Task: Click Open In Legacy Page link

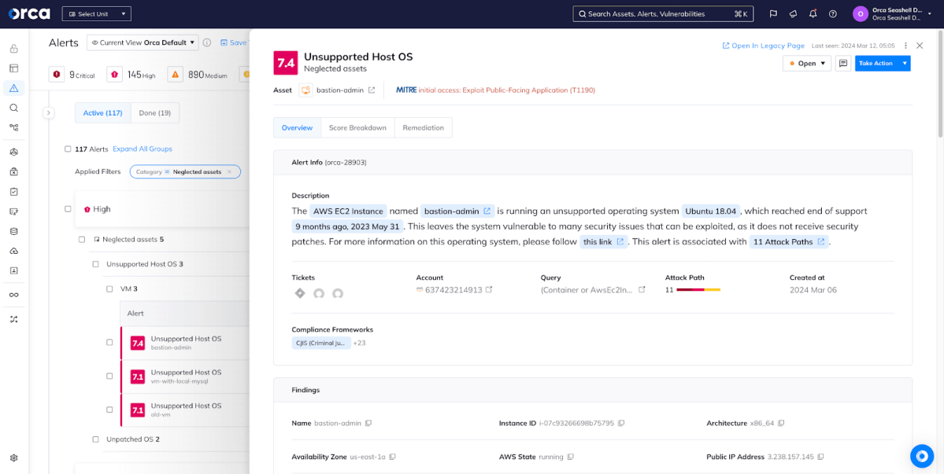Action: click(x=764, y=46)
